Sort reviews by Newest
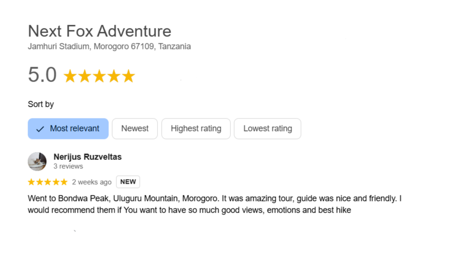The image size is (451, 263). pos(135,129)
